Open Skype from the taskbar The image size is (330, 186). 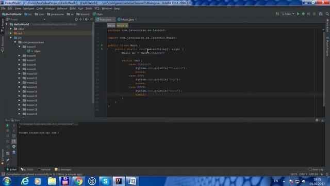pos(105,181)
